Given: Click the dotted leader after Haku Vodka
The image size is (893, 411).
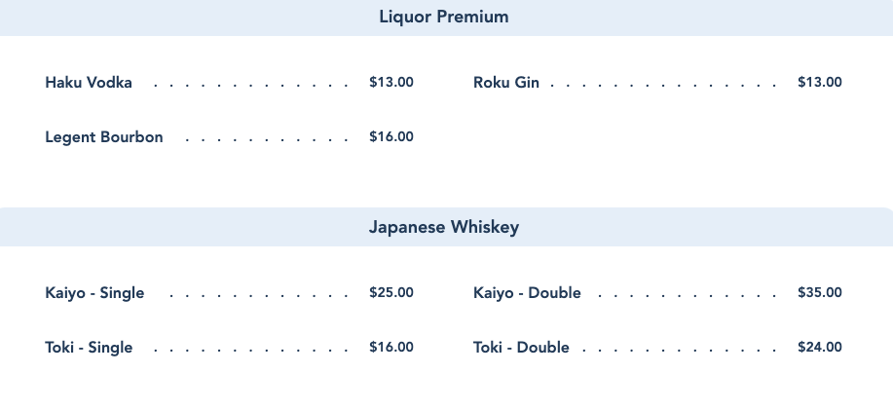Looking at the screenshot, I should pos(250,85).
